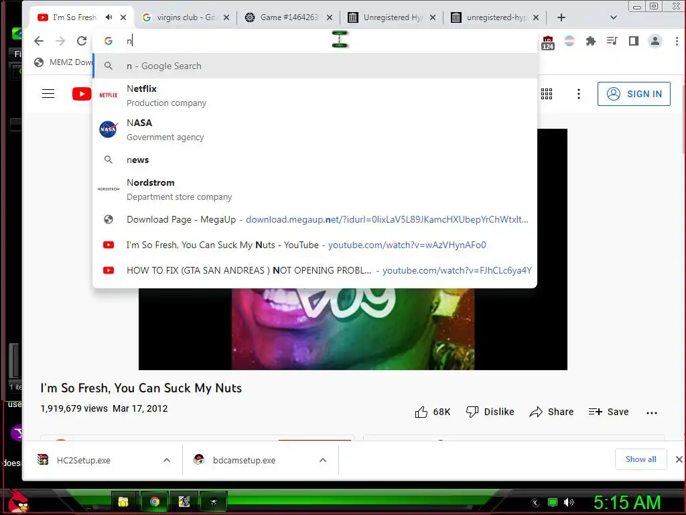Open YouTube settings three-dot menu
Viewport: 686px width, 515px height.
(579, 94)
